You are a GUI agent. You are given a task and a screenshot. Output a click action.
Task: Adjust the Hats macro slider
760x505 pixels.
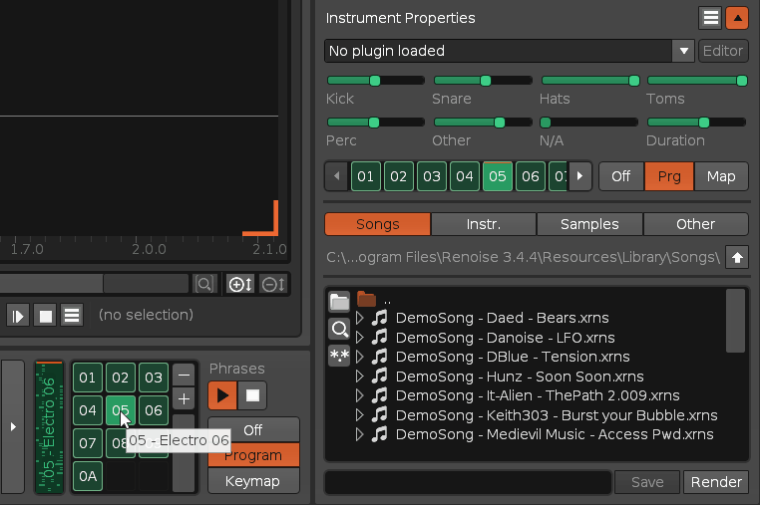[590, 81]
